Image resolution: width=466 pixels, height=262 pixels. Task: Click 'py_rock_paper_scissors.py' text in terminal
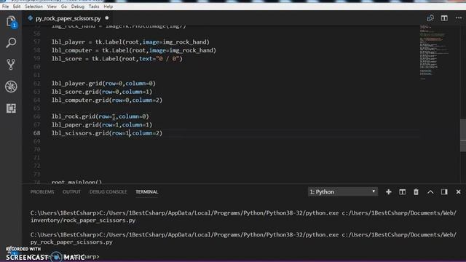[71, 242]
